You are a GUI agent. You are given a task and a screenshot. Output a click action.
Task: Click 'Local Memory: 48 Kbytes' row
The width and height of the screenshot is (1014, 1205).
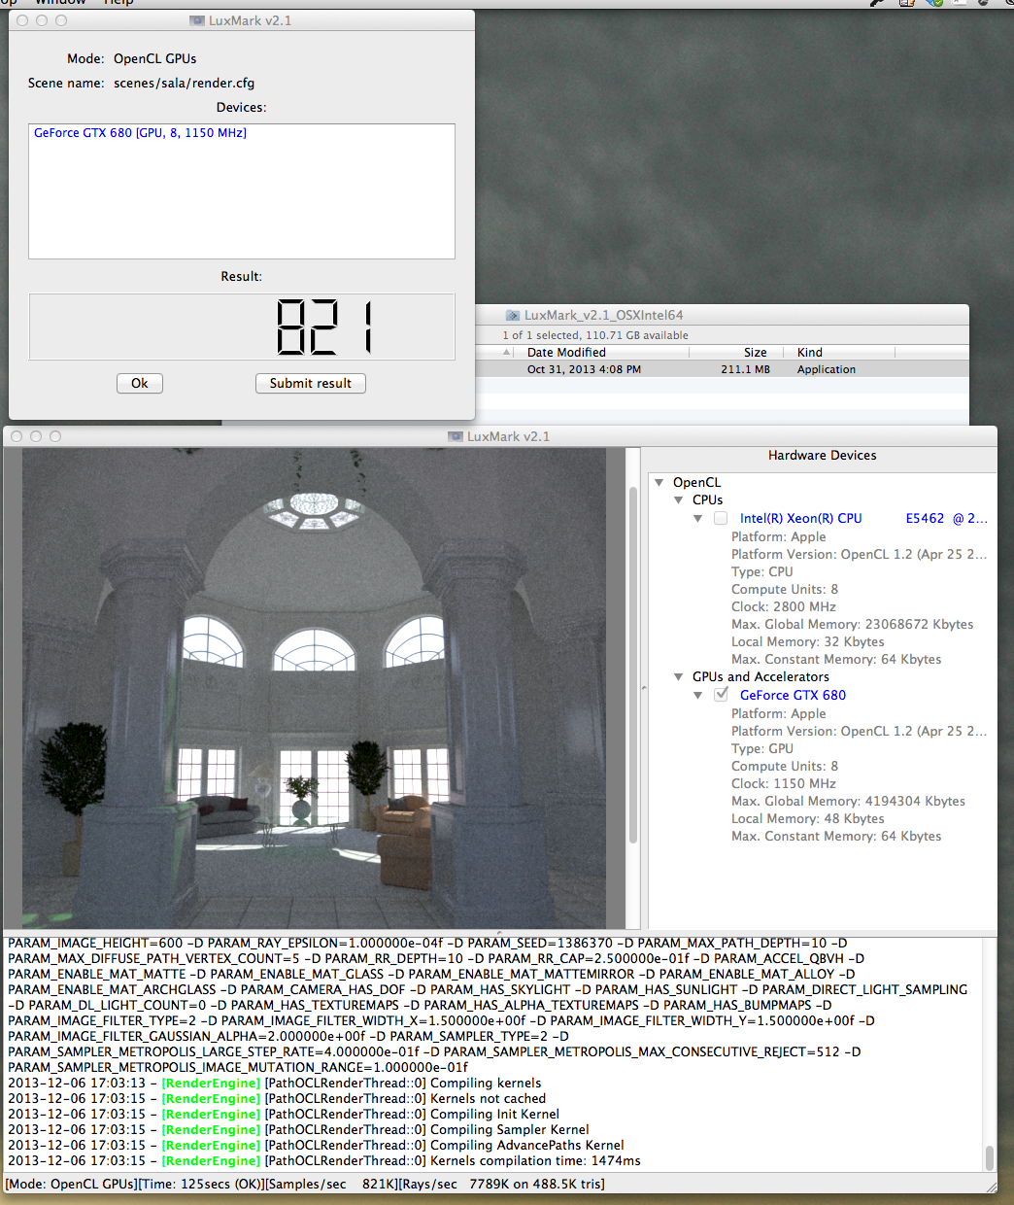coord(807,818)
